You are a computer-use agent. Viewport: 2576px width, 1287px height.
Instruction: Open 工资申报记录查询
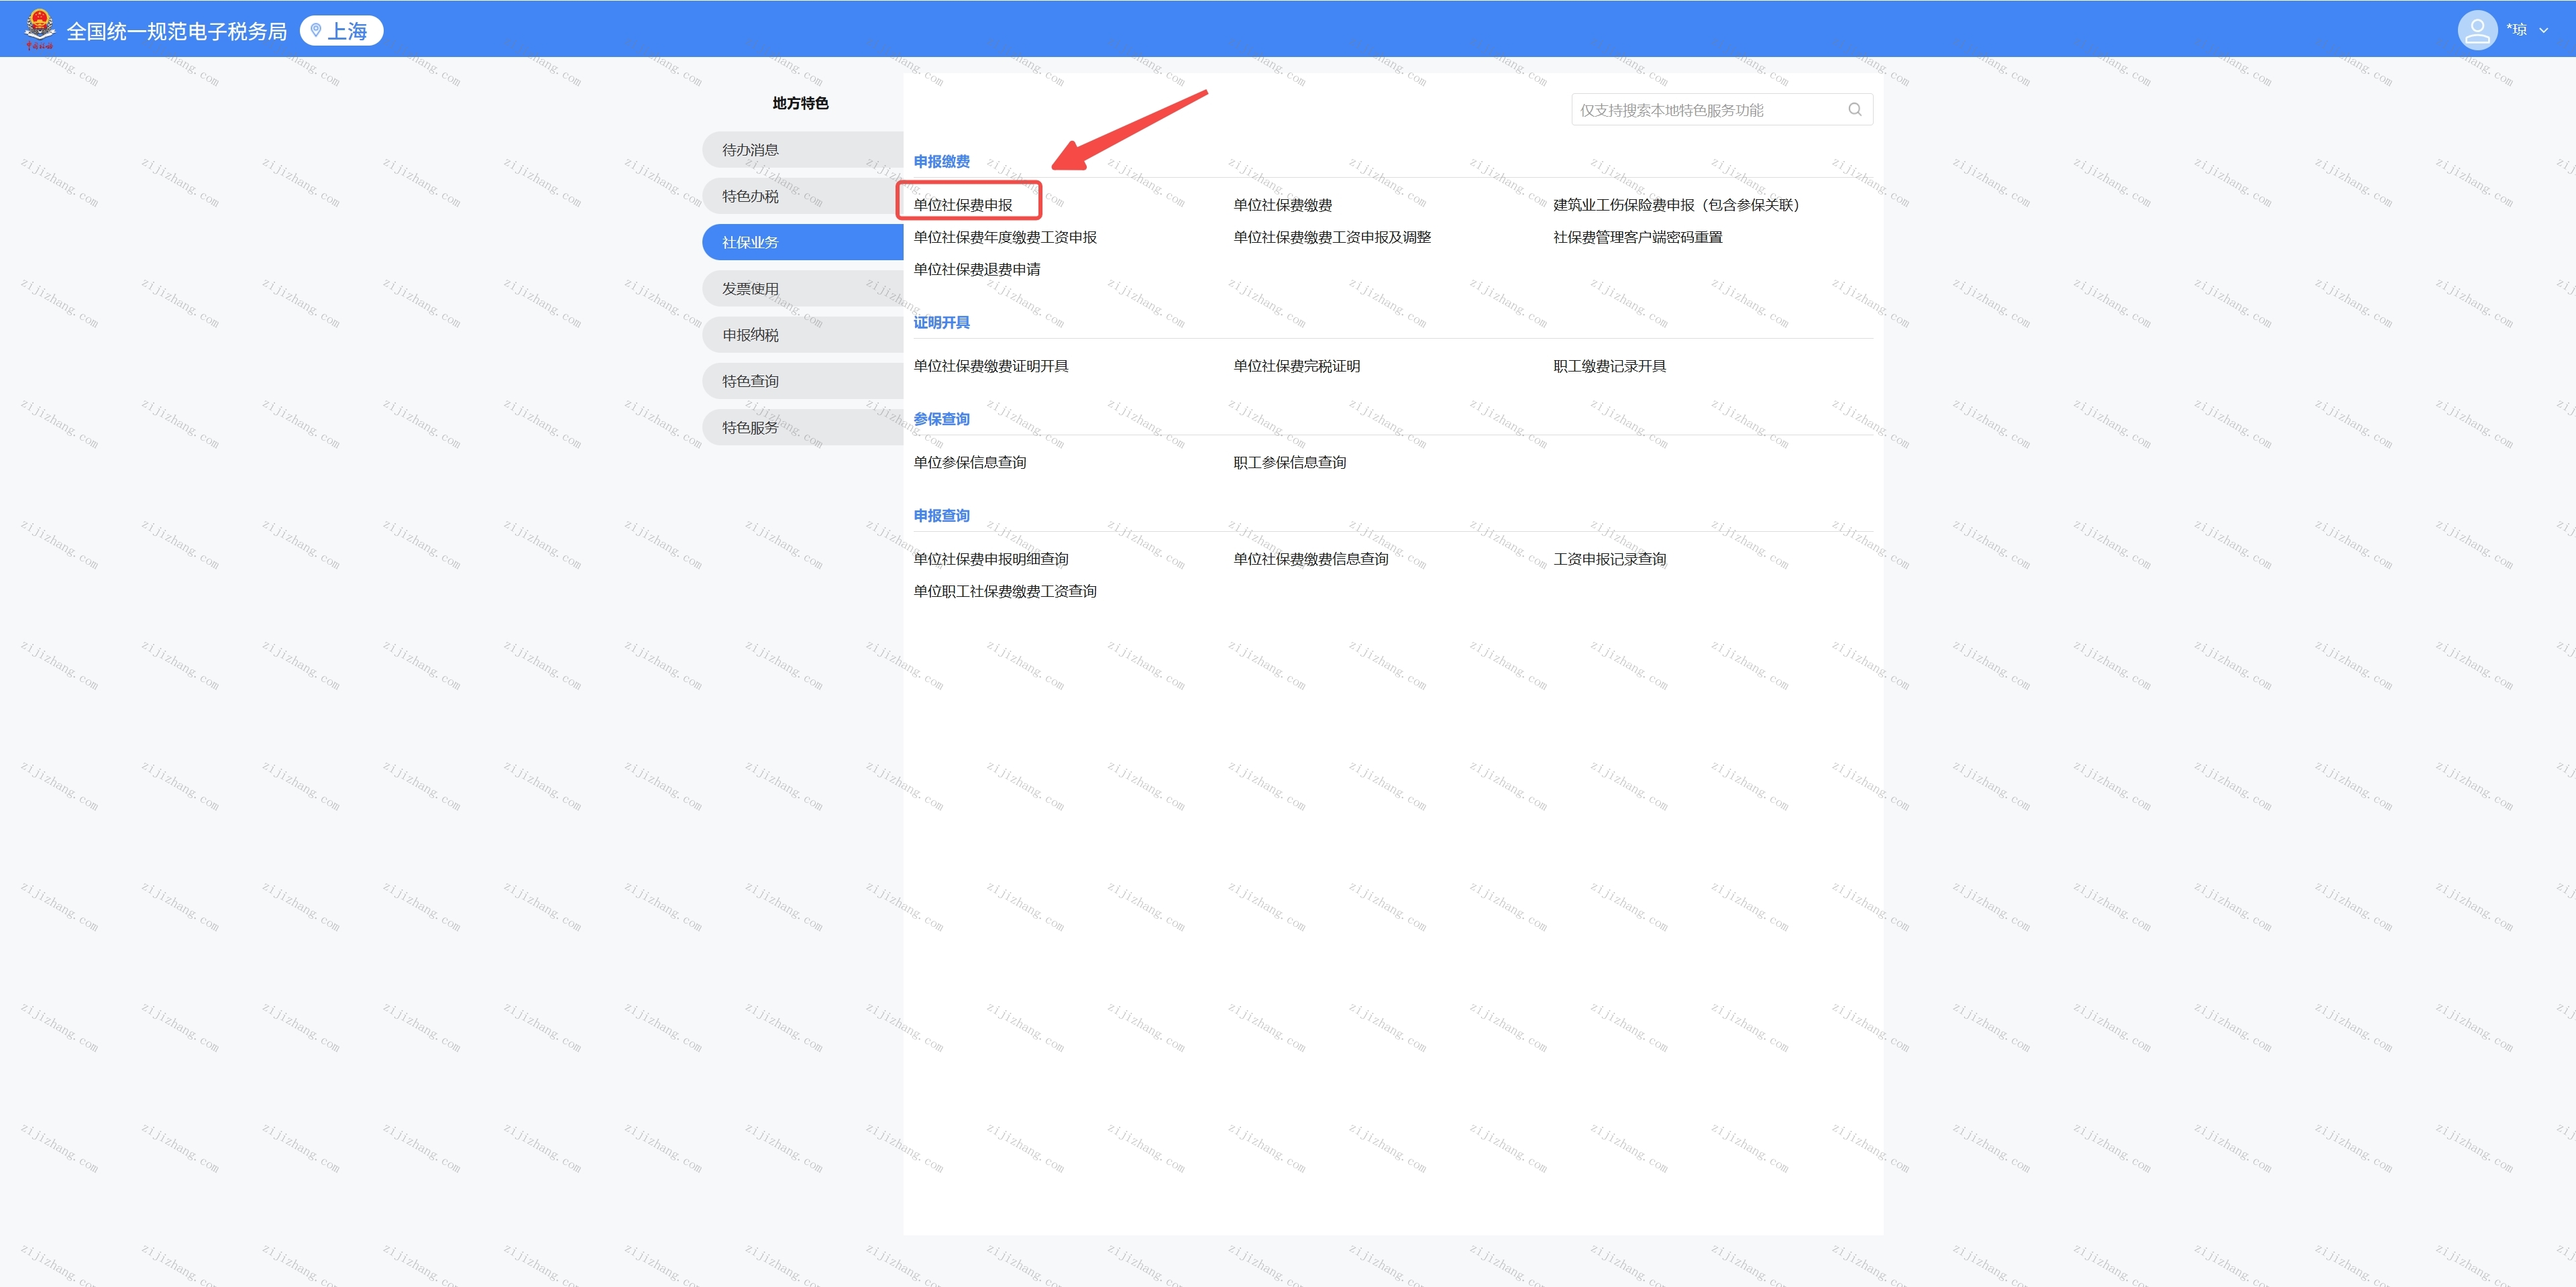pyautogui.click(x=1609, y=559)
